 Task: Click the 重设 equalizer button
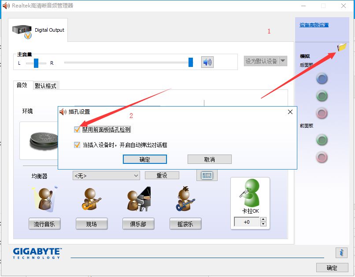(x=162, y=175)
